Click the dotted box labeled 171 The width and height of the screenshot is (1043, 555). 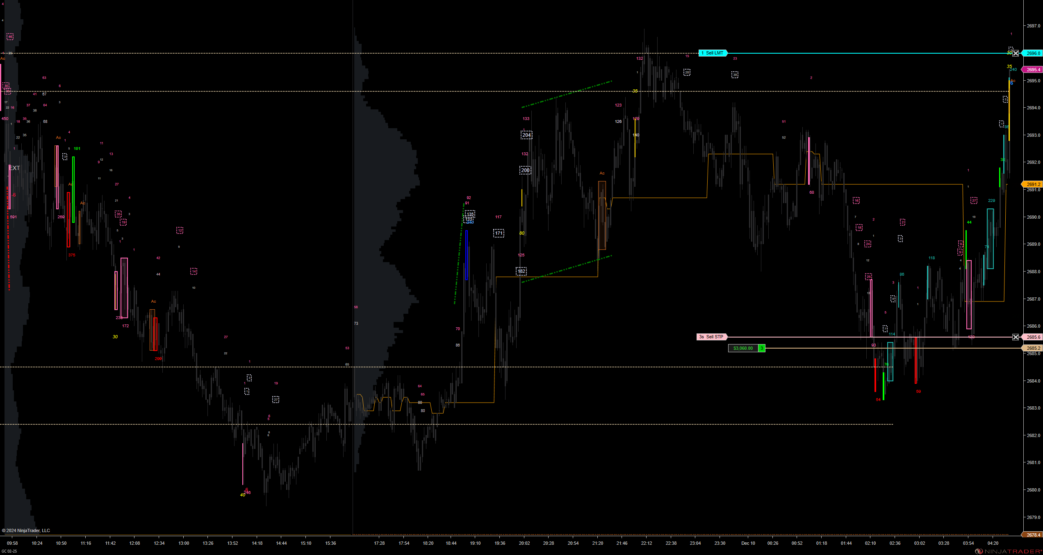(x=499, y=233)
